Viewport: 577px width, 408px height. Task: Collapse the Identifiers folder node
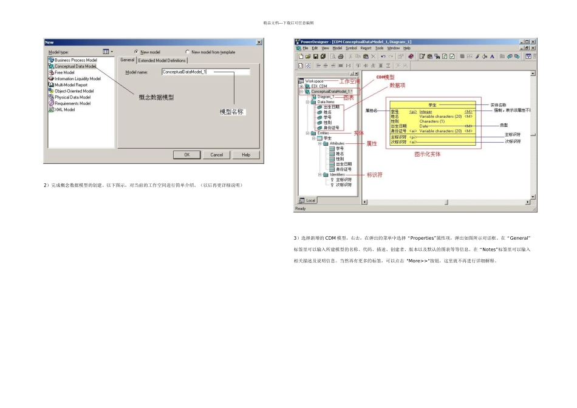[x=319, y=175]
